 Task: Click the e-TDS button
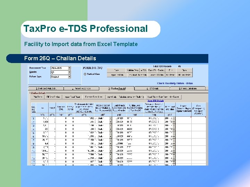(x=143, y=70)
